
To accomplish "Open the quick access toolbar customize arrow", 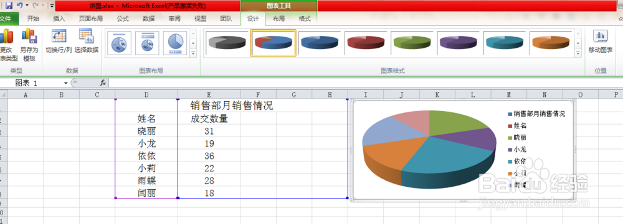I will click(x=52, y=6).
